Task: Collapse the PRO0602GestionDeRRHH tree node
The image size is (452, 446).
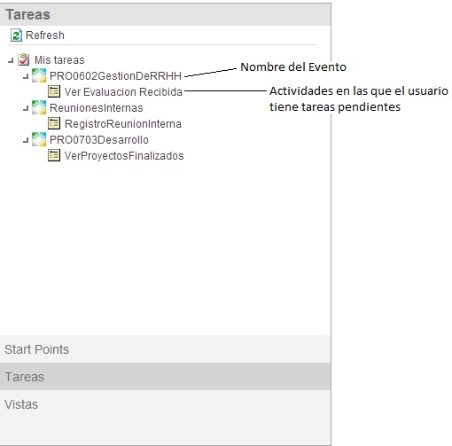Action: [x=26, y=77]
